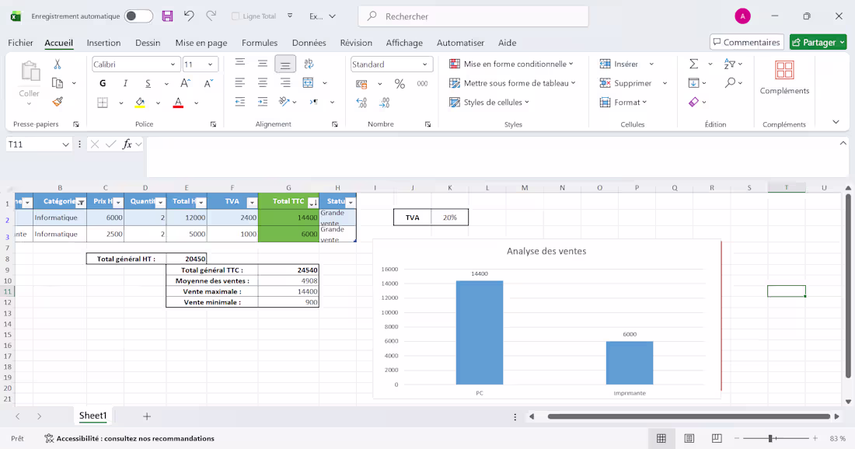This screenshot has height=449, width=855.
Task: Select the Format Painter brush
Action: click(58, 102)
